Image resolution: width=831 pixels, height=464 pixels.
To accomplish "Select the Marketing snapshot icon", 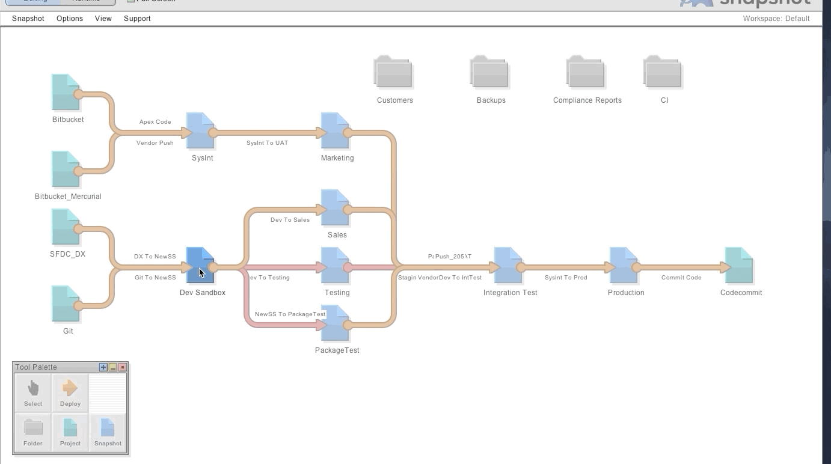I will 335,131.
